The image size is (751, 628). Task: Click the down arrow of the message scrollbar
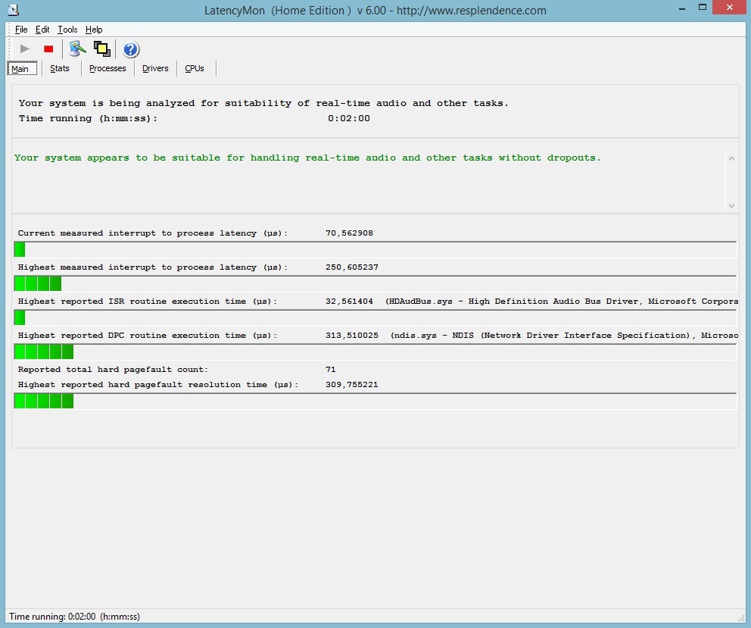pos(731,205)
